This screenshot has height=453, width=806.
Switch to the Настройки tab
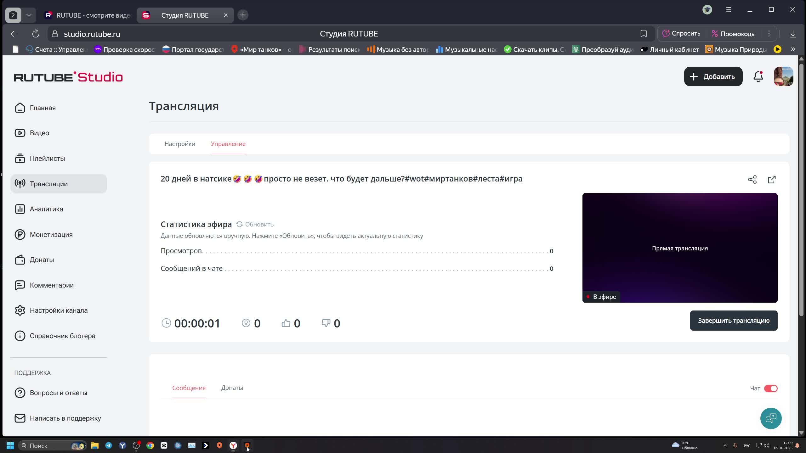click(180, 144)
